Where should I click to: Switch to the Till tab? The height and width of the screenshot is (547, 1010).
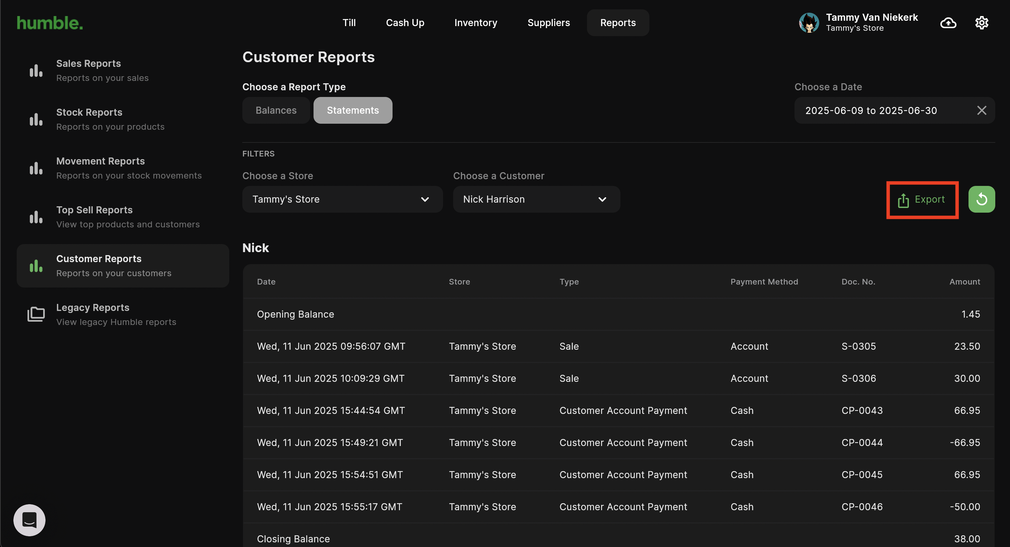(x=349, y=23)
